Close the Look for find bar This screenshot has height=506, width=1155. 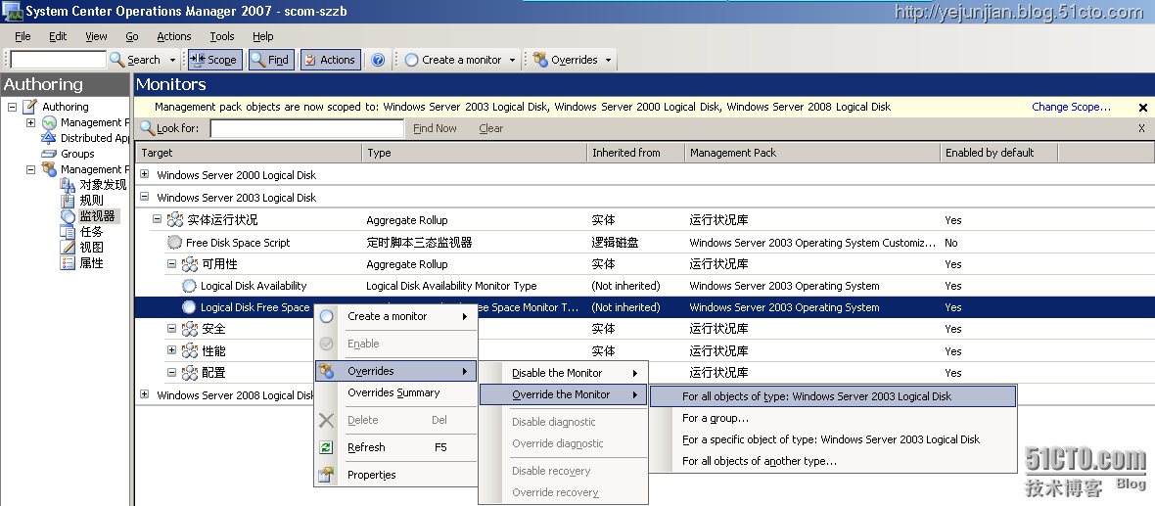click(1141, 128)
